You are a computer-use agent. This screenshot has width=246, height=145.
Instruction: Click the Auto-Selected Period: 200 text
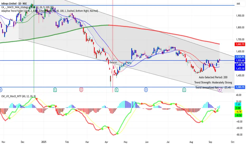pos(213,77)
